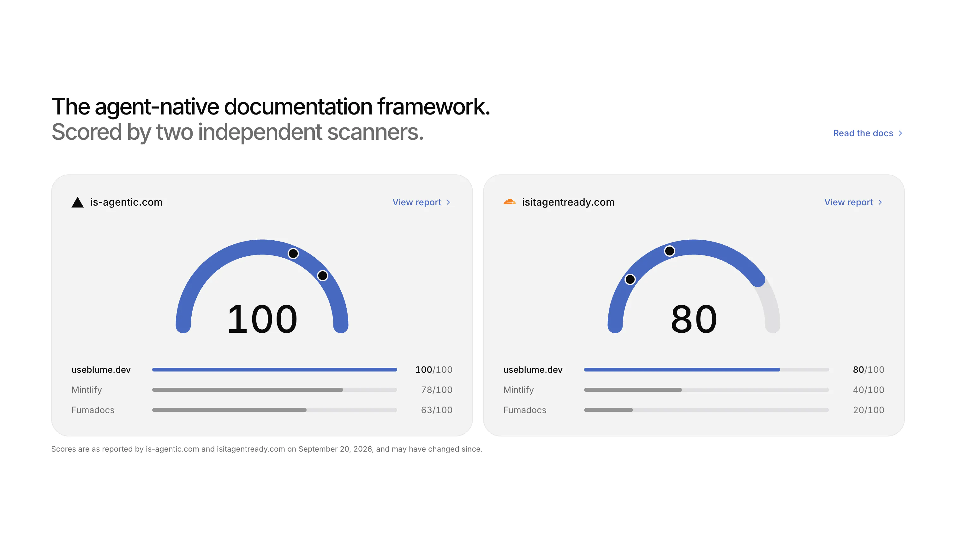Click the 63/100 score value
The width and height of the screenshot is (956, 550).
[x=437, y=410]
